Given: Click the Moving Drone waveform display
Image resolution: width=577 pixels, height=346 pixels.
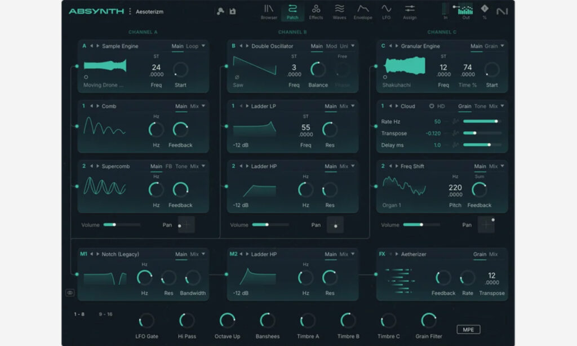Looking at the screenshot, I should point(105,66).
